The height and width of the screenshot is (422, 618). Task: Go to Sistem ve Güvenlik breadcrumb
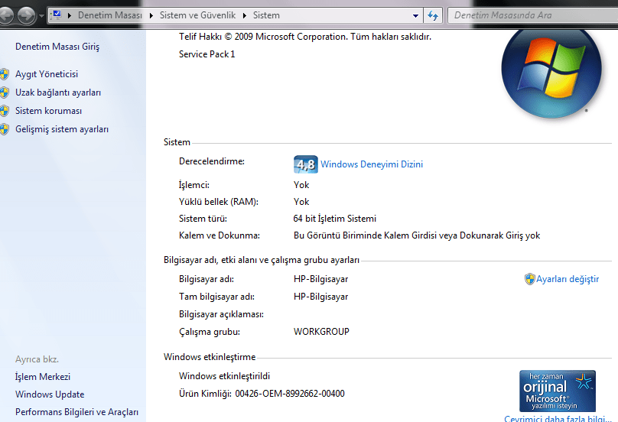197,15
